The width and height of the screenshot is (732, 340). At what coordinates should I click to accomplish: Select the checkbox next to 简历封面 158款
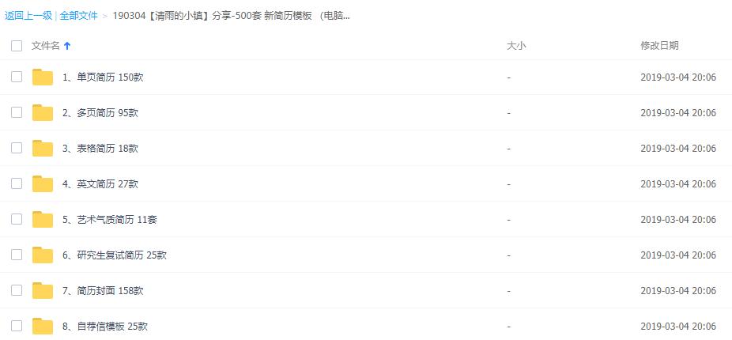(x=17, y=290)
